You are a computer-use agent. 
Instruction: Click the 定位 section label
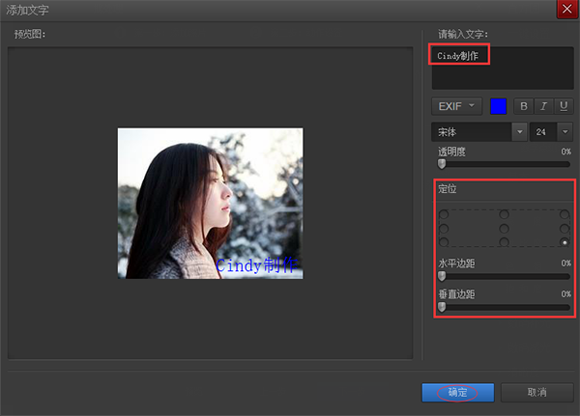tap(448, 189)
